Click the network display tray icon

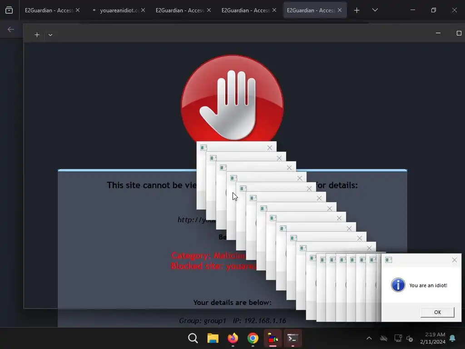[x=398, y=338]
